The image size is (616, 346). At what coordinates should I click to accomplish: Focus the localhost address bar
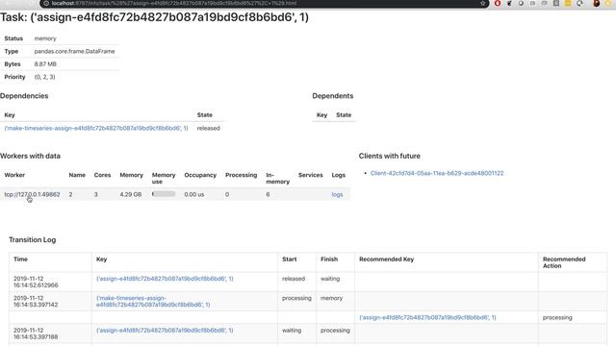click(x=263, y=4)
